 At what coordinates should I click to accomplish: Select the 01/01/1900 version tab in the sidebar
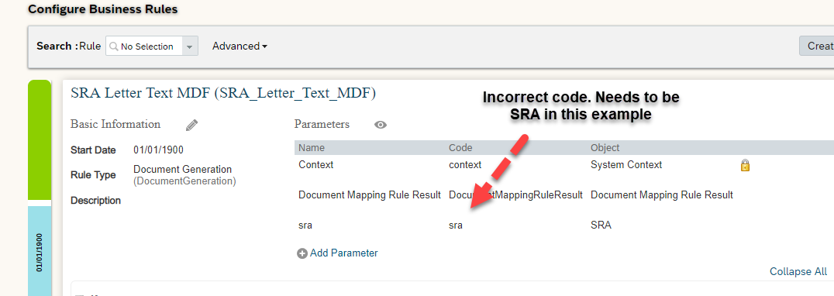[x=40, y=251]
